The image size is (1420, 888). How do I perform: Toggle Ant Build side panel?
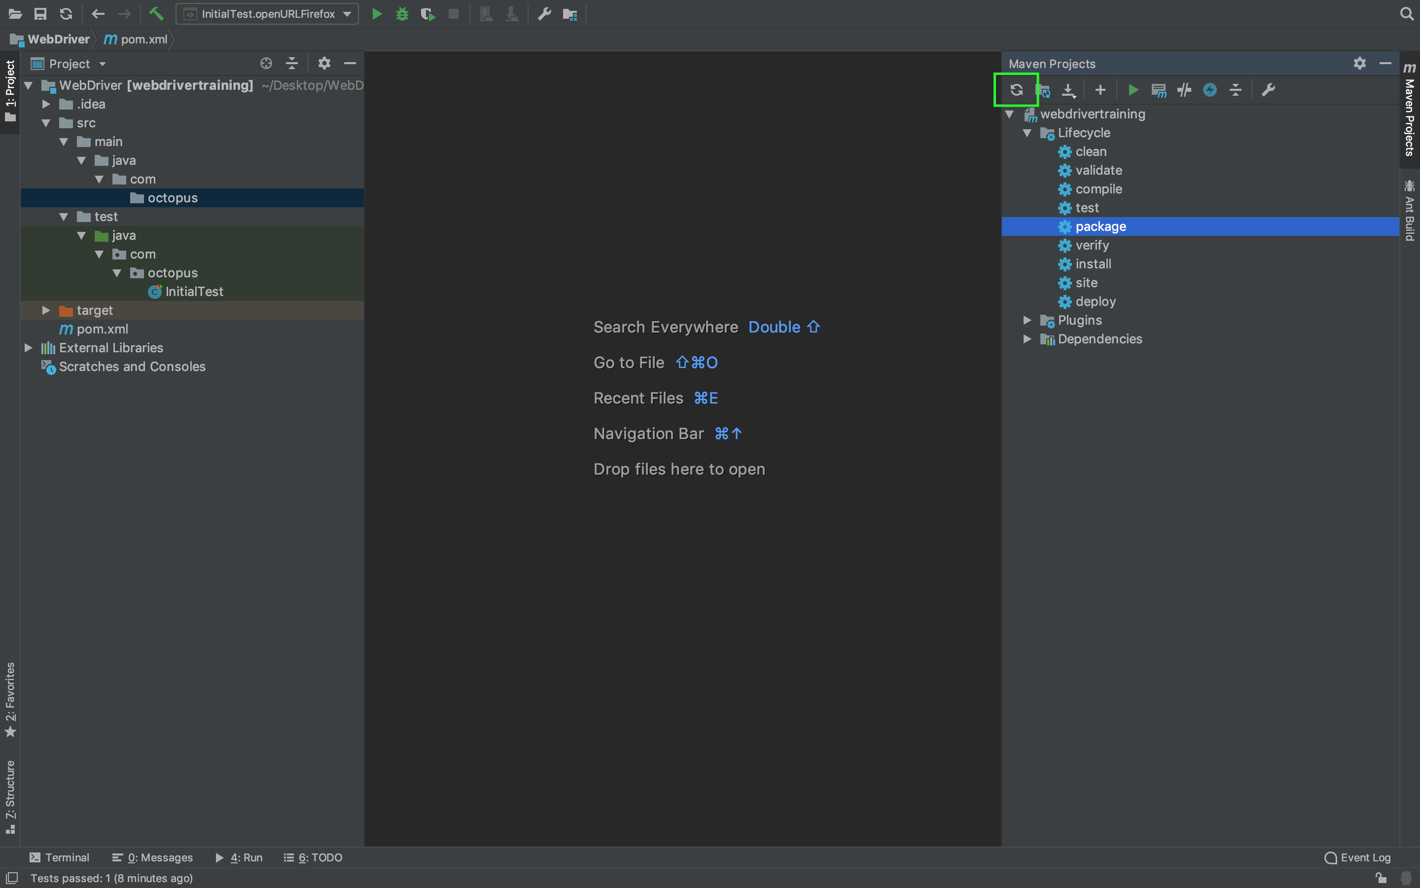coord(1409,212)
